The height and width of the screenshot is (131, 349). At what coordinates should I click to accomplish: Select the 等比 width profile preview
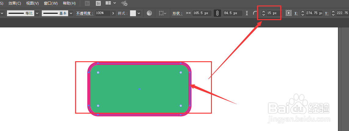(x=20, y=13)
